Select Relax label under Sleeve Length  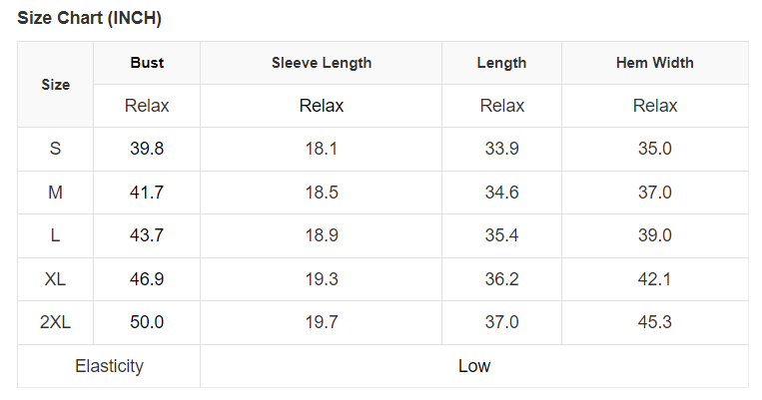click(322, 106)
